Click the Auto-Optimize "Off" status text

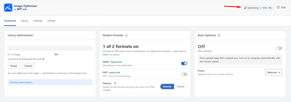201,46
